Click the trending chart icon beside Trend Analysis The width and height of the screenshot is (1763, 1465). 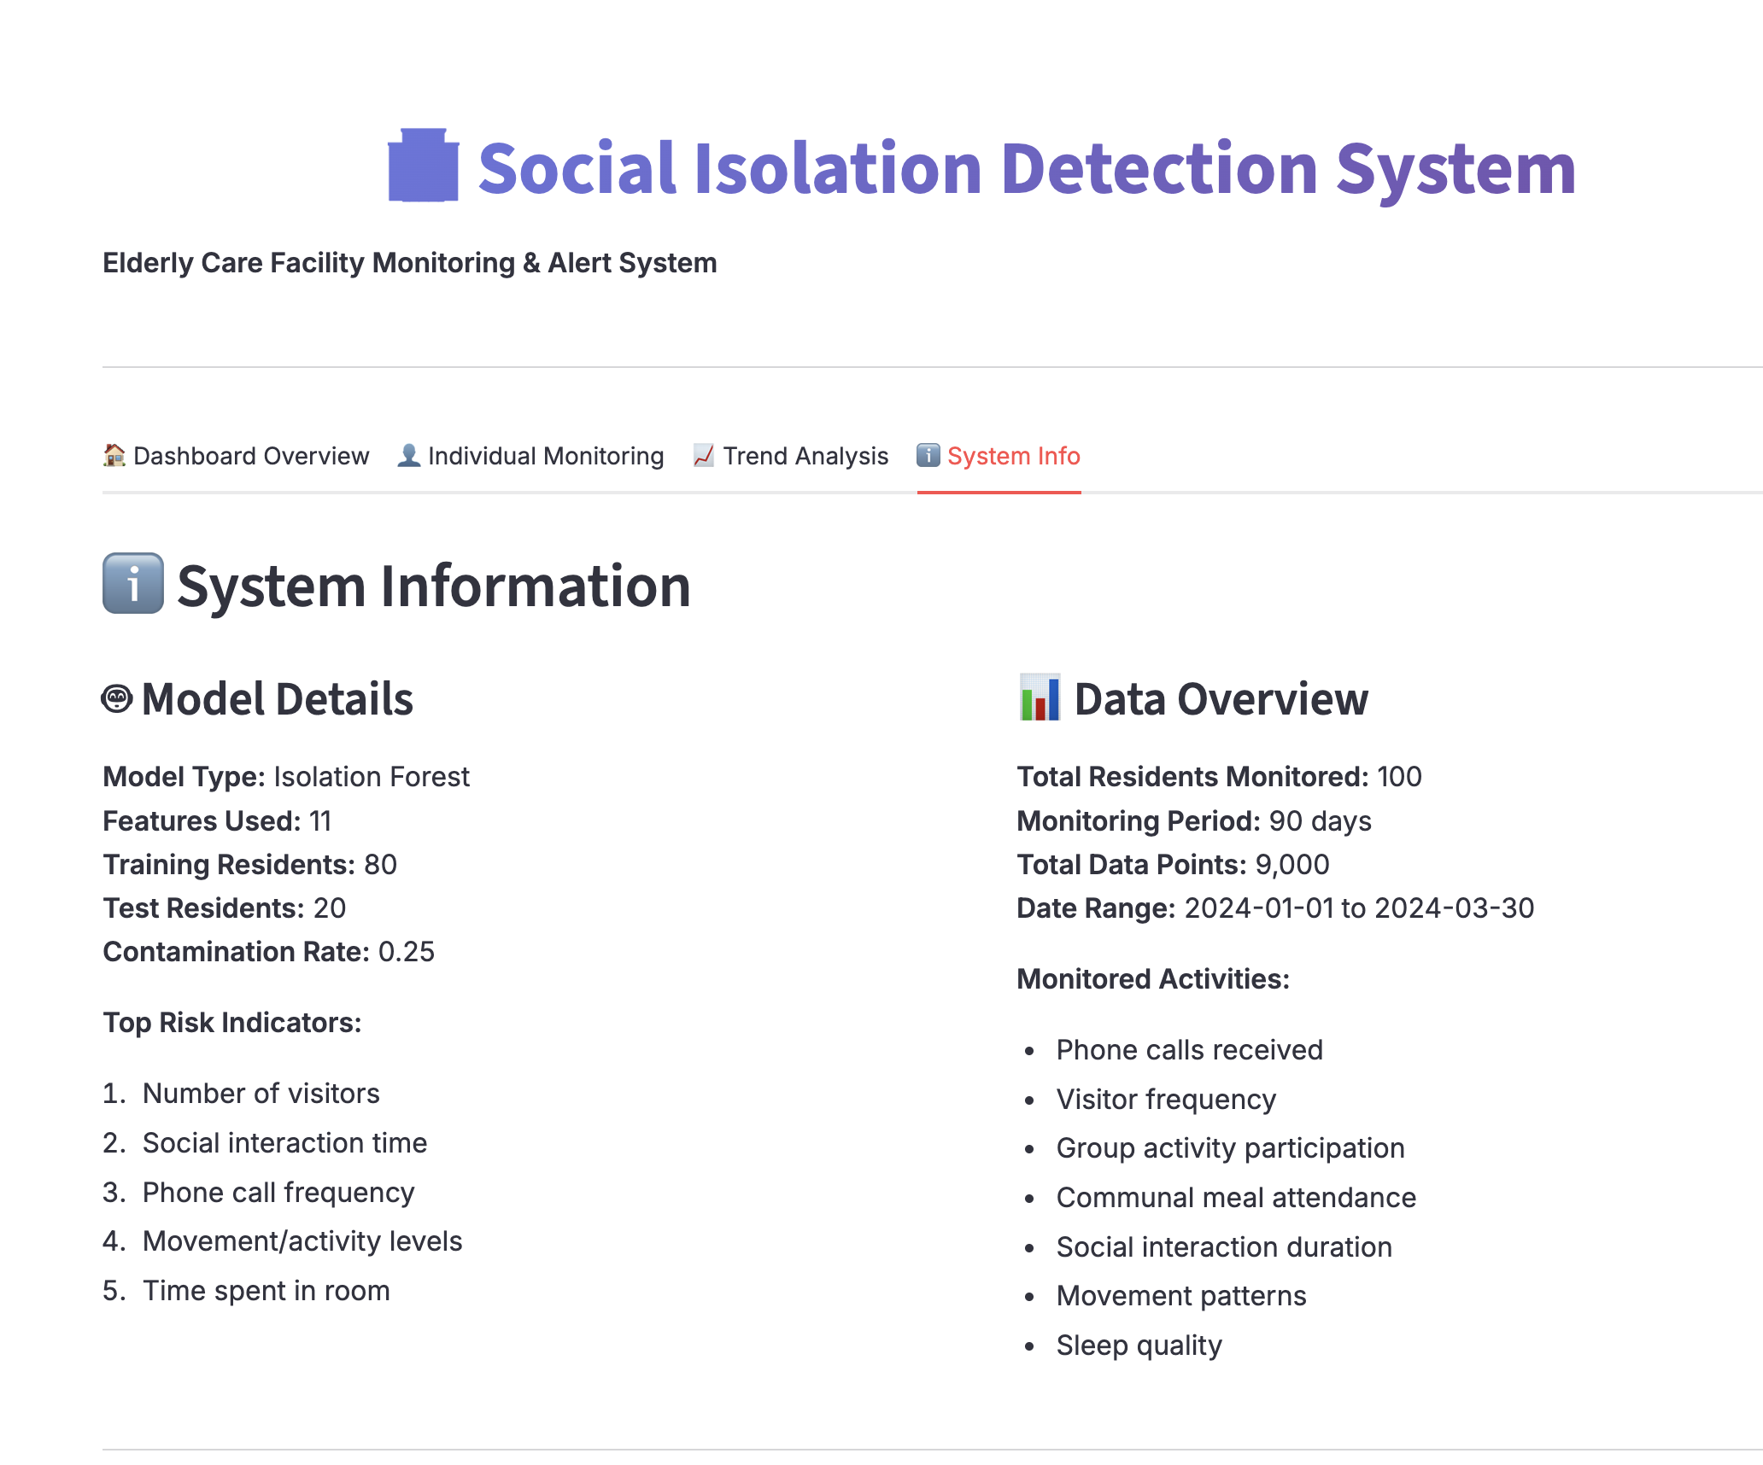702,455
